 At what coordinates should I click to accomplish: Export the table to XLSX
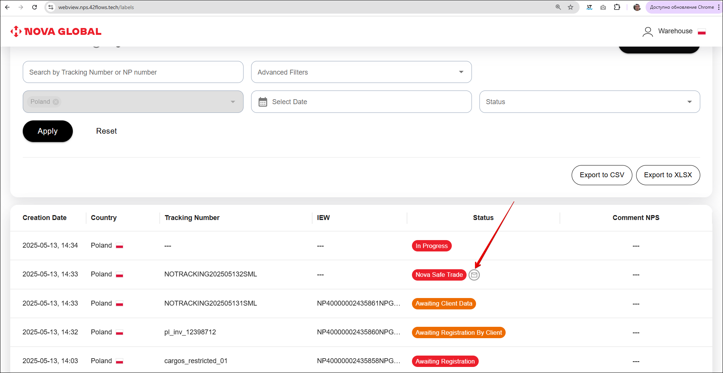(x=668, y=175)
